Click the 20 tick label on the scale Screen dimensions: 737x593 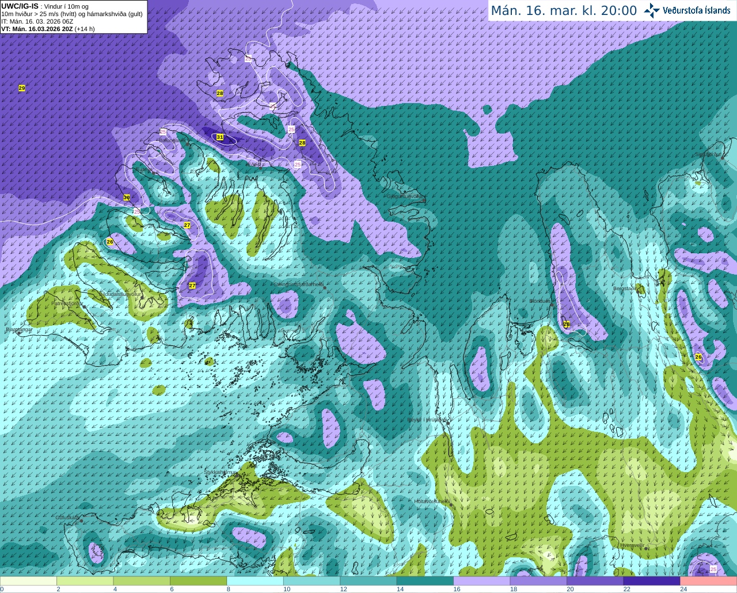tap(570, 589)
